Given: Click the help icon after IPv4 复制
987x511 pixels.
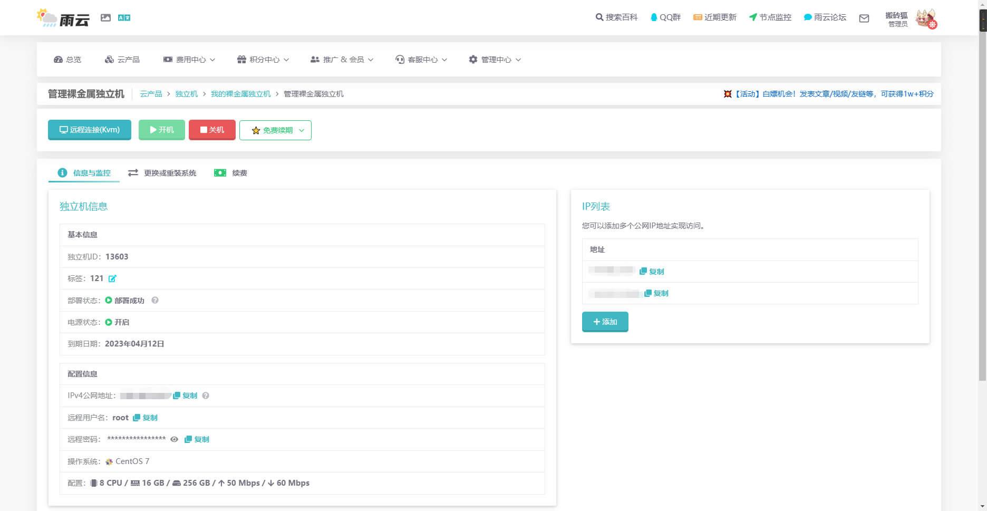Looking at the screenshot, I should click(x=206, y=396).
